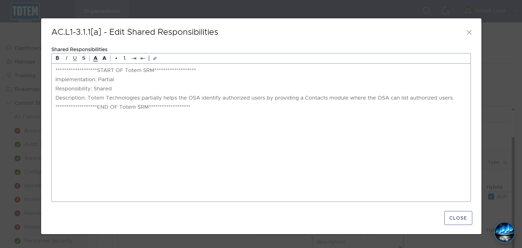The image size is (522, 248).
Task: Click the CLOSE button
Action: coord(458,218)
